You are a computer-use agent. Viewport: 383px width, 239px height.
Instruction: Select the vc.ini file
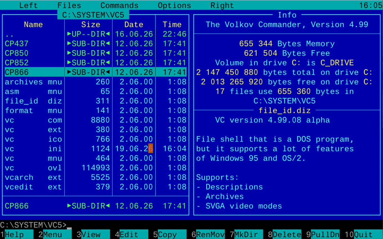96,149
